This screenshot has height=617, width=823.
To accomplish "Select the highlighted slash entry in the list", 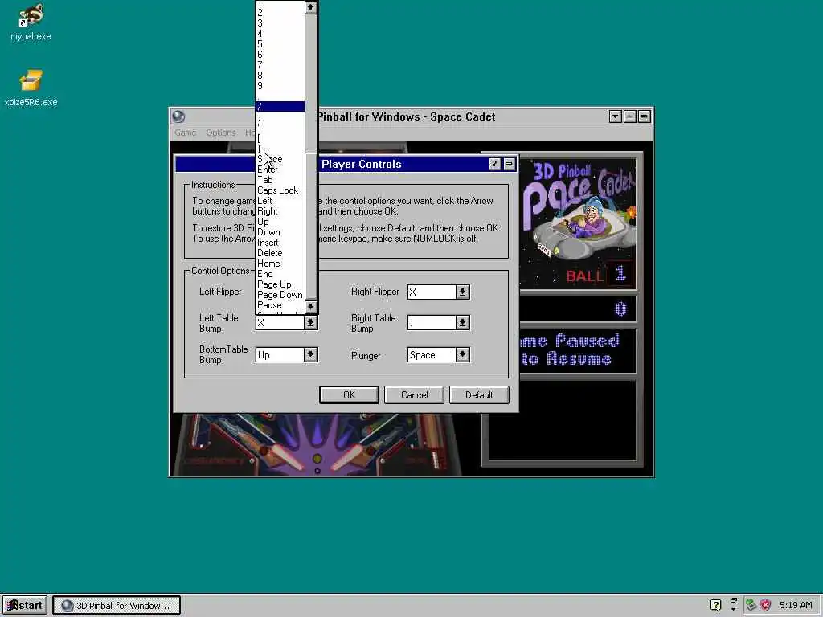I will (280, 107).
